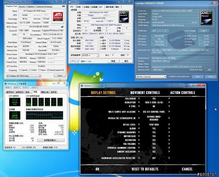Click the Close button in EVEREST CPUID
The width and height of the screenshot is (219, 177).
pyautogui.click(x=211, y=77)
